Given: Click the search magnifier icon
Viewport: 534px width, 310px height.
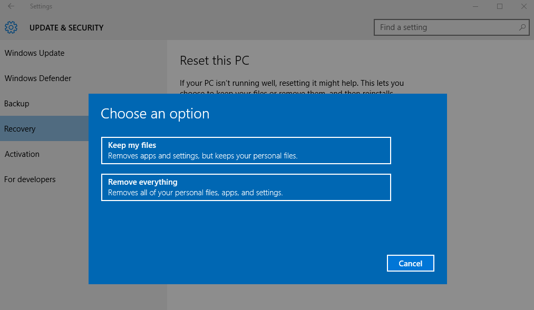Looking at the screenshot, I should 522,27.
